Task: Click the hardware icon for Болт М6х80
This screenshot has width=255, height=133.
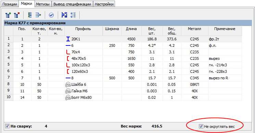Action: click(x=68, y=97)
